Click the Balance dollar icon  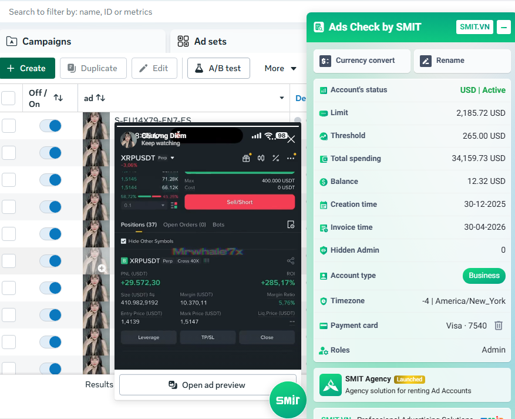tap(324, 182)
